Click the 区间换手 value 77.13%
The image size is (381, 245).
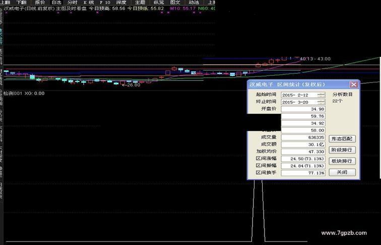pyautogui.click(x=303, y=173)
